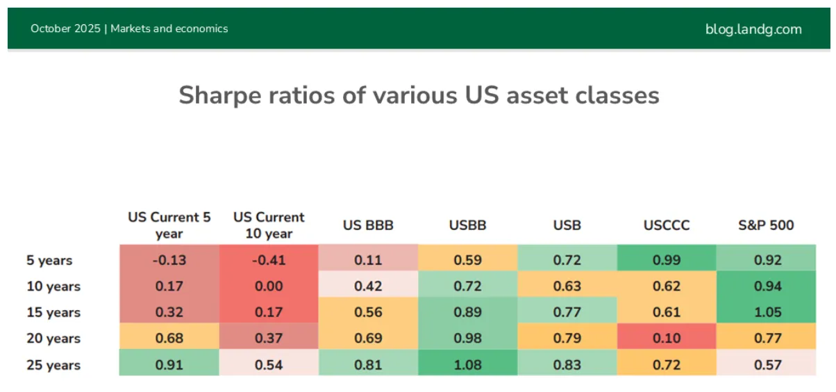Click the October 2025 Markets and economics label
This screenshot has width=836, height=392.
[x=129, y=28]
